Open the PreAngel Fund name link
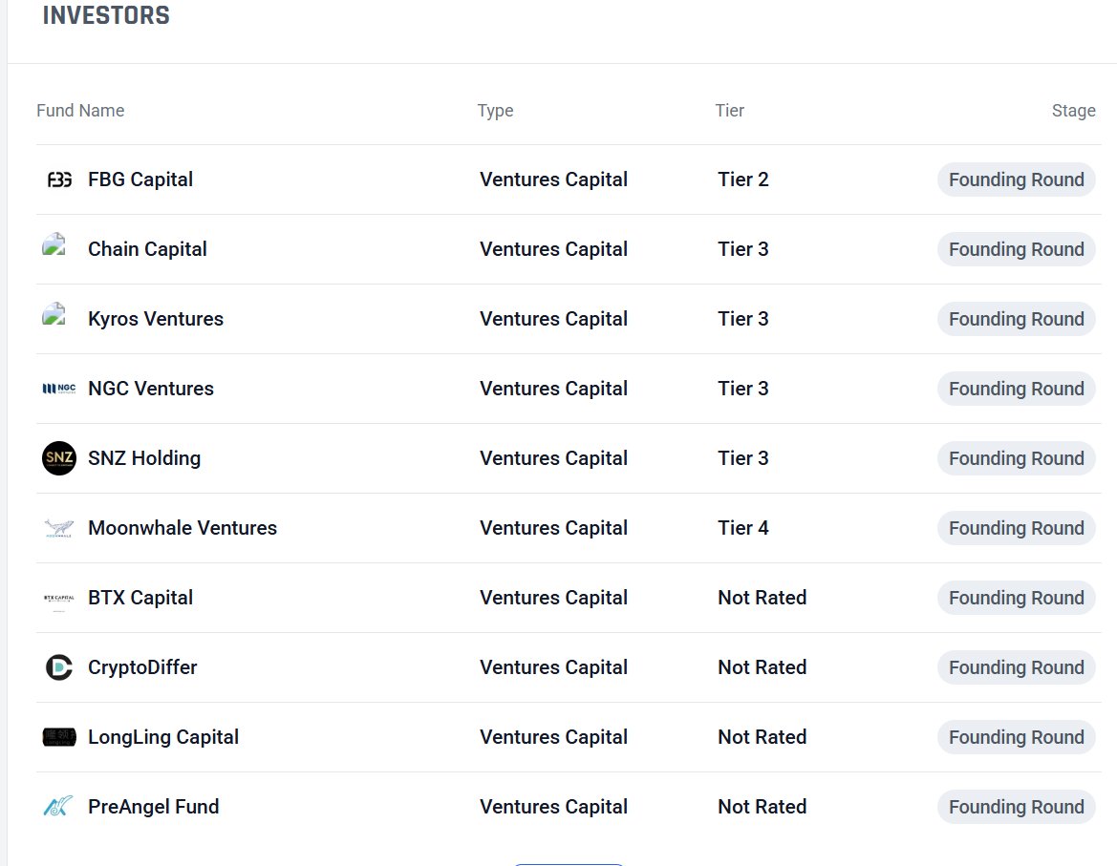This screenshot has width=1117, height=866. (x=154, y=807)
